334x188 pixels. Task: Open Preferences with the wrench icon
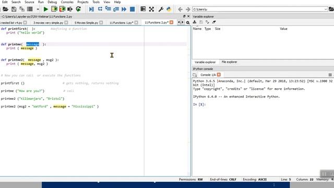pos(161,9)
